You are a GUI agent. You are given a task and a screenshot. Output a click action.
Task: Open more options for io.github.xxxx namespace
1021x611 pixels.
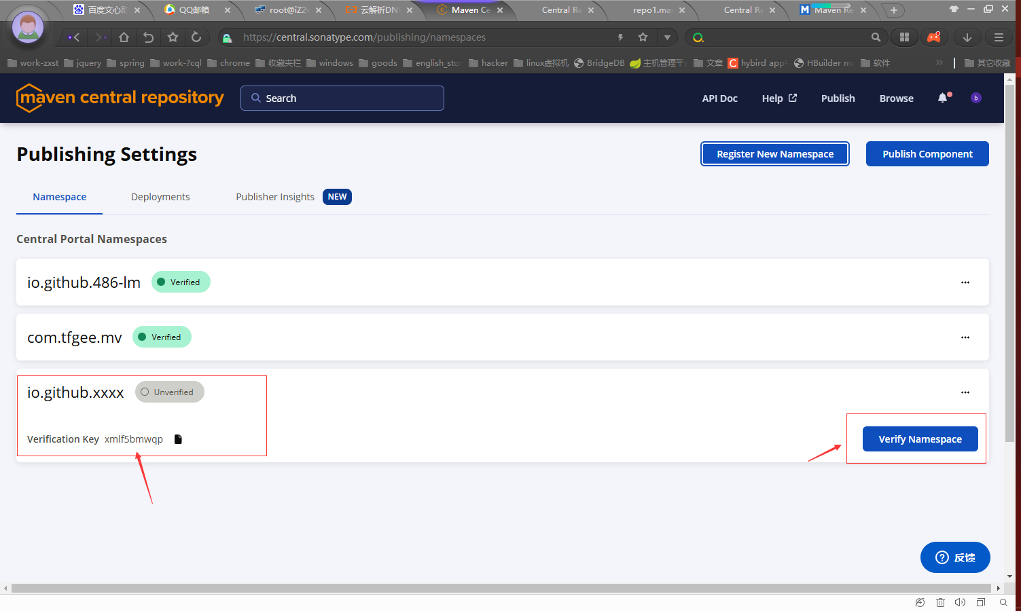(965, 392)
